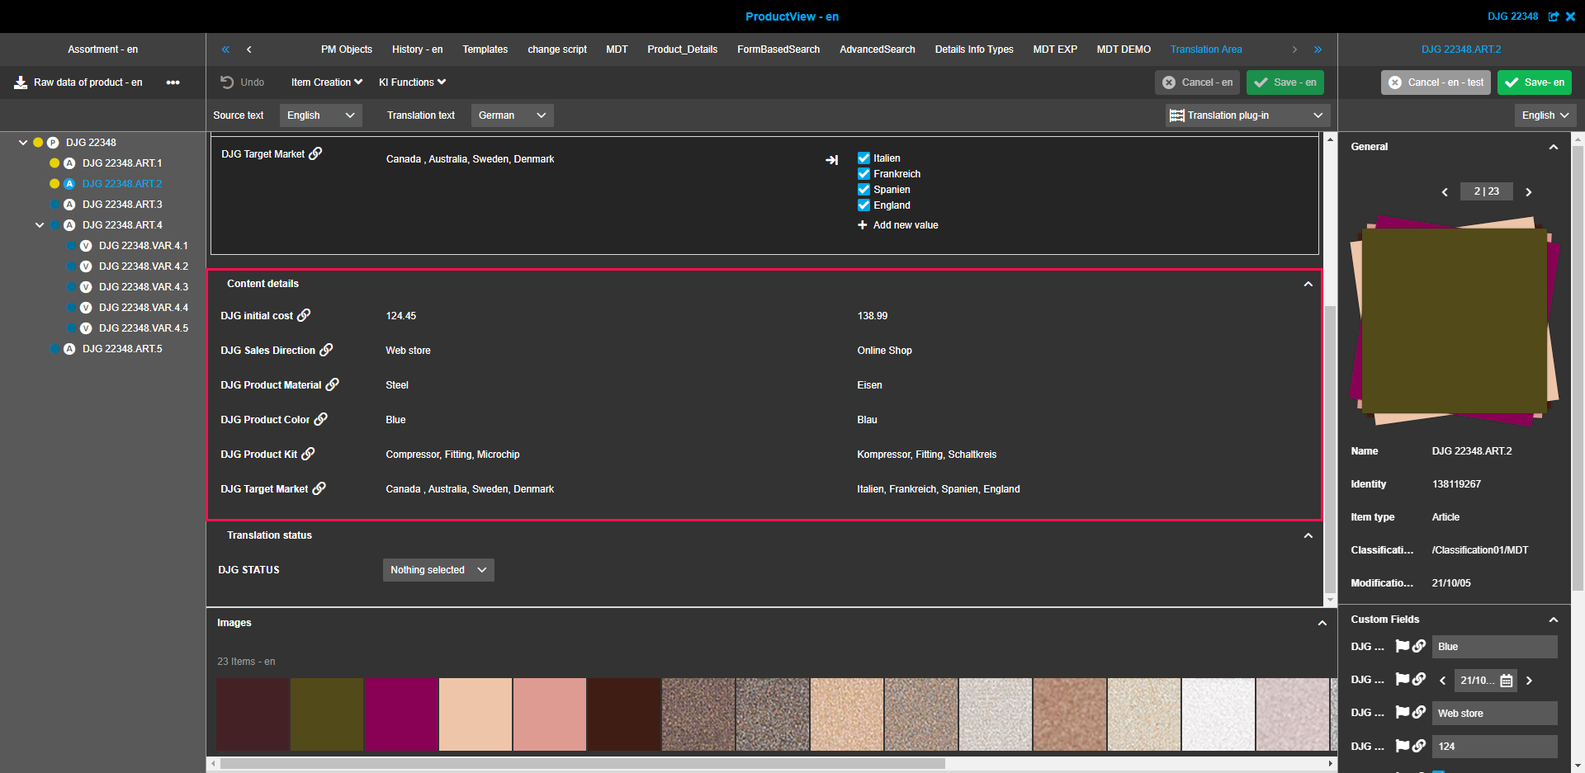
Task: Select the olive green image thumbnail
Action: pyautogui.click(x=326, y=714)
